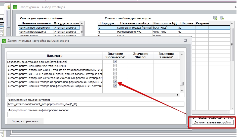Click the Ширина column header

point(187,23)
